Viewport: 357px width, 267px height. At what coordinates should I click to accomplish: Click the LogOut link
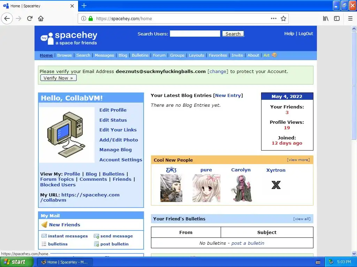[305, 34]
